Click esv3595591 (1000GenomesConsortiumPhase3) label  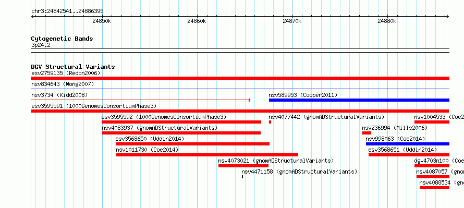pos(94,106)
